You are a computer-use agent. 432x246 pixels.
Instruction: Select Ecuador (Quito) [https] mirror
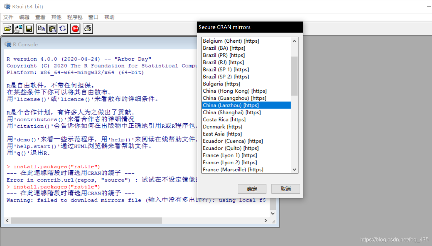[x=246, y=148]
